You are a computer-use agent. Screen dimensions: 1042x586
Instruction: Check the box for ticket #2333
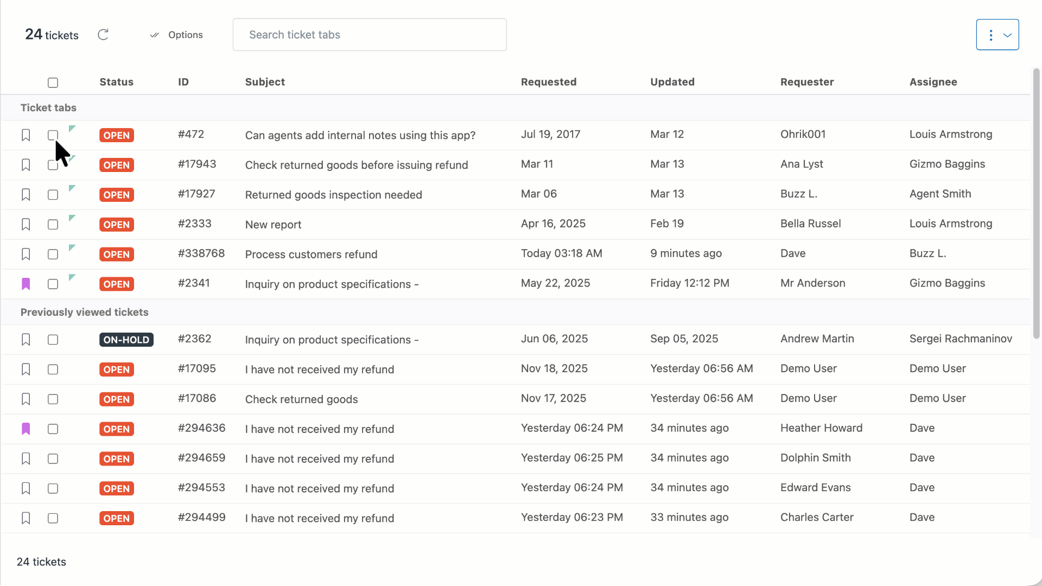point(53,225)
